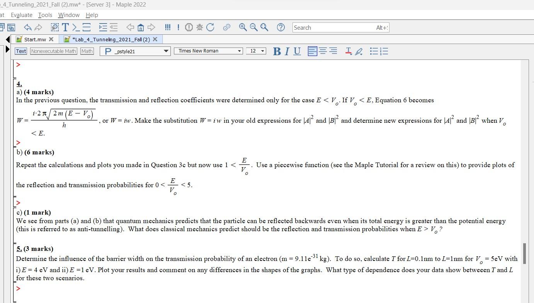Open the Tools menu

tap(45, 15)
